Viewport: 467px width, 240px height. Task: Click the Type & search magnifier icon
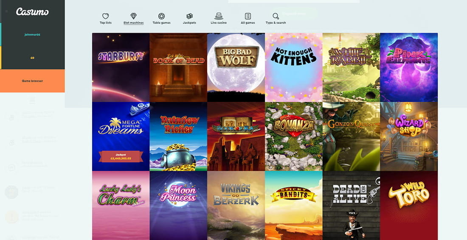point(276,16)
